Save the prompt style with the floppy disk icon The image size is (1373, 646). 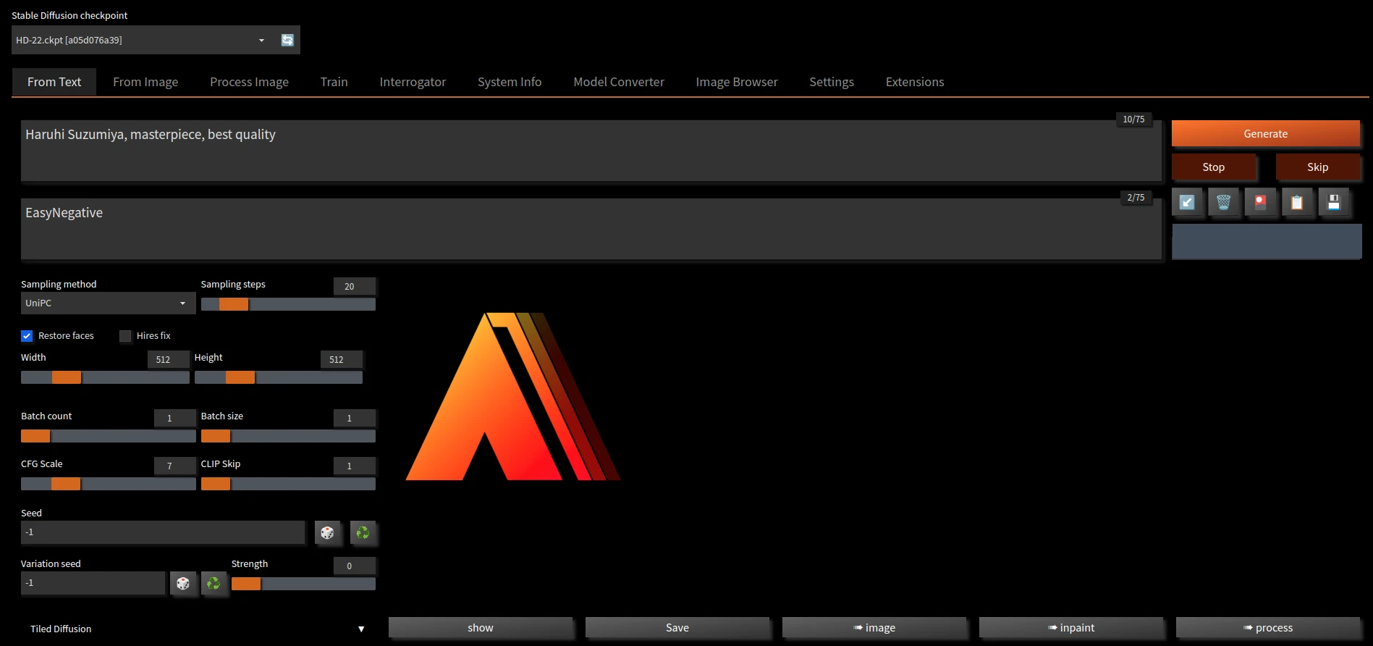(x=1333, y=202)
